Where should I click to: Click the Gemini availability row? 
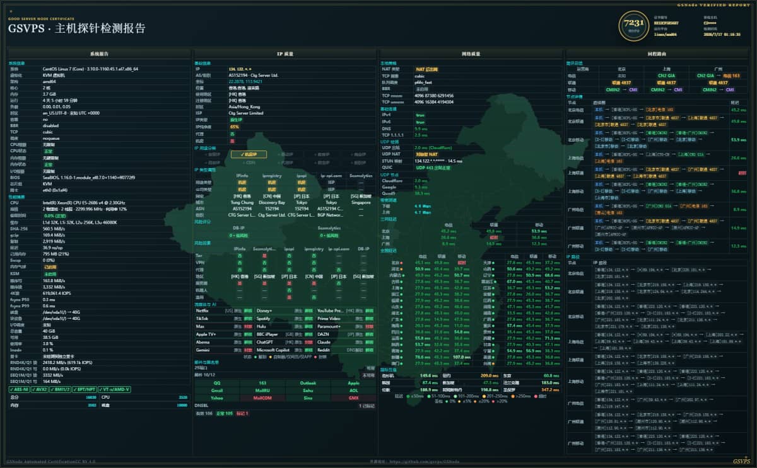(223, 350)
